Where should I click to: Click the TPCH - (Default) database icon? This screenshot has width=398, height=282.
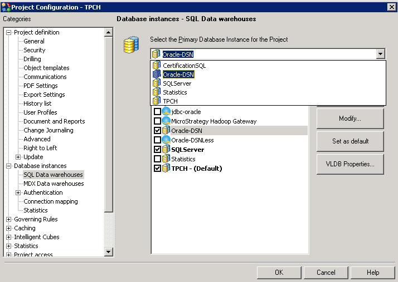pyautogui.click(x=166, y=169)
